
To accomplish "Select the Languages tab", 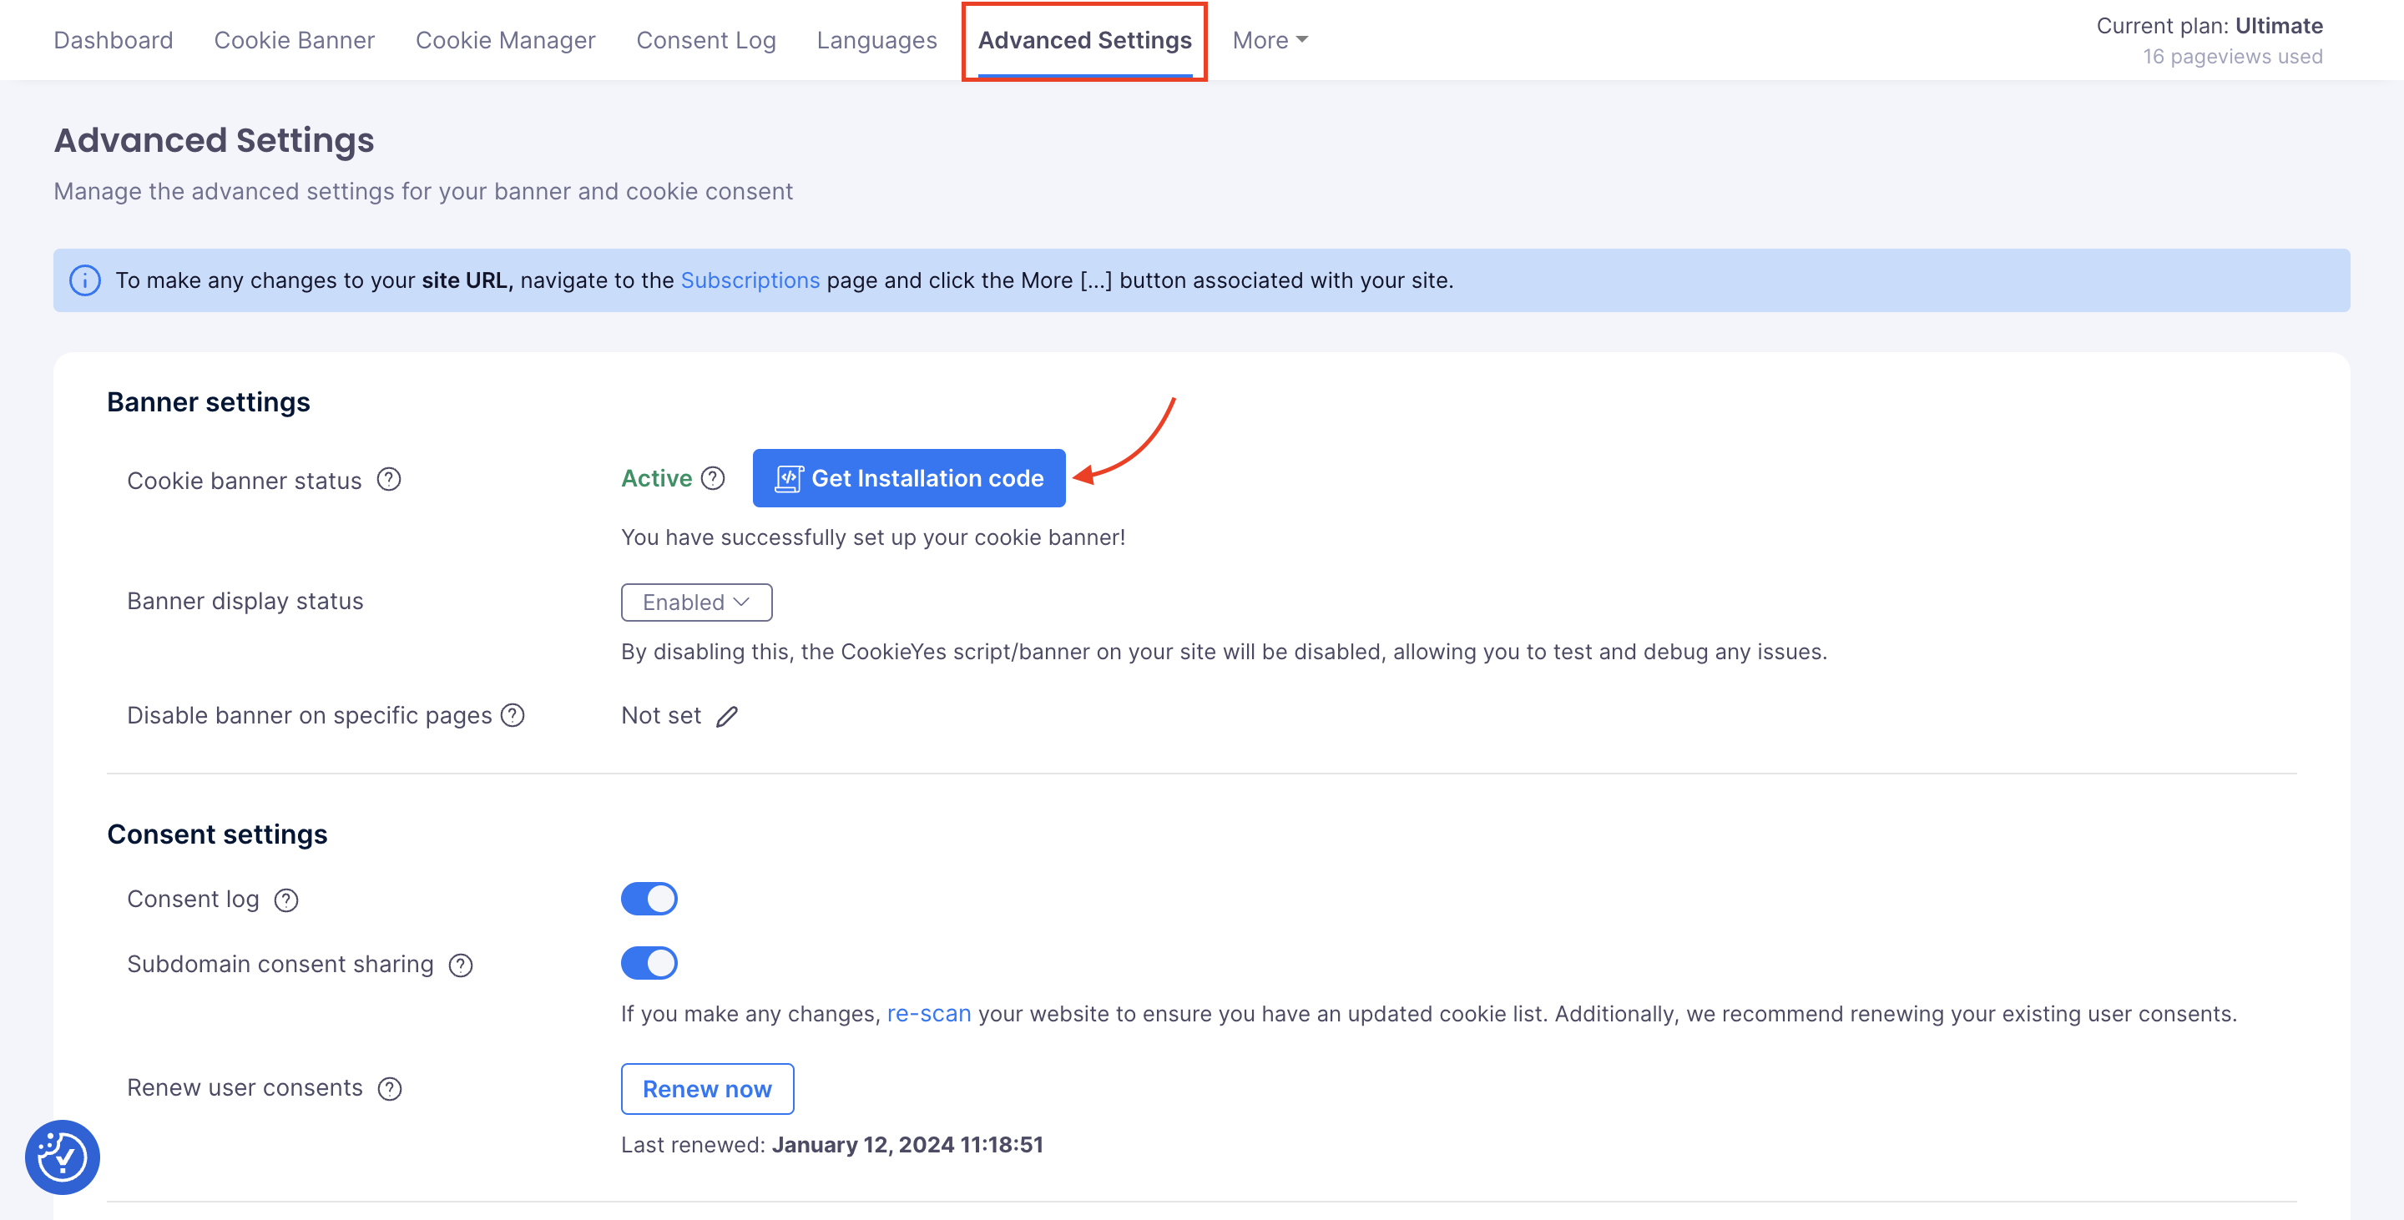I will [x=876, y=40].
